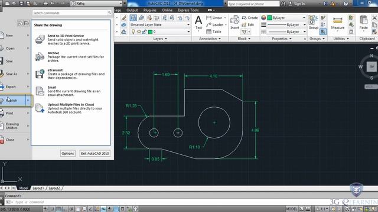Toggle Group Selection on/off in Groups panel

(323, 32)
